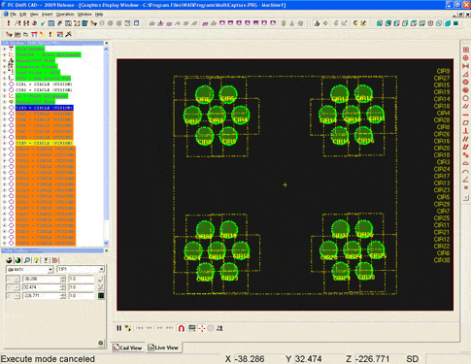
Task: Switch to the Live View tab
Action: 163,347
